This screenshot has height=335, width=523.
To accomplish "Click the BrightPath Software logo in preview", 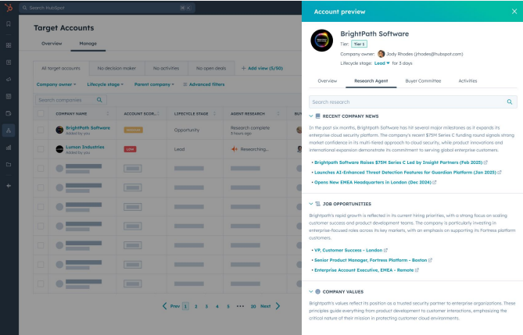I will (321, 41).
